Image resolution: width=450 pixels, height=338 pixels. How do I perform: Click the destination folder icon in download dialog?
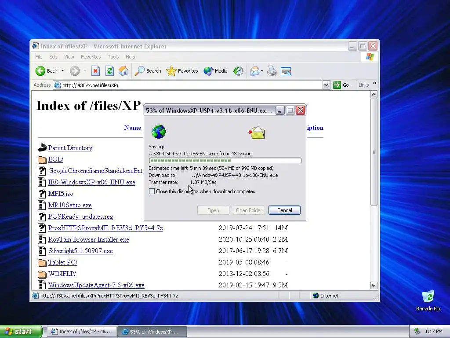click(x=257, y=133)
